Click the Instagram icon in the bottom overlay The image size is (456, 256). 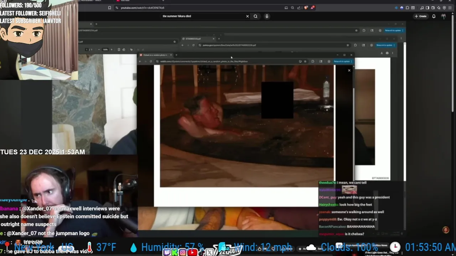pyautogui.click(x=182, y=252)
